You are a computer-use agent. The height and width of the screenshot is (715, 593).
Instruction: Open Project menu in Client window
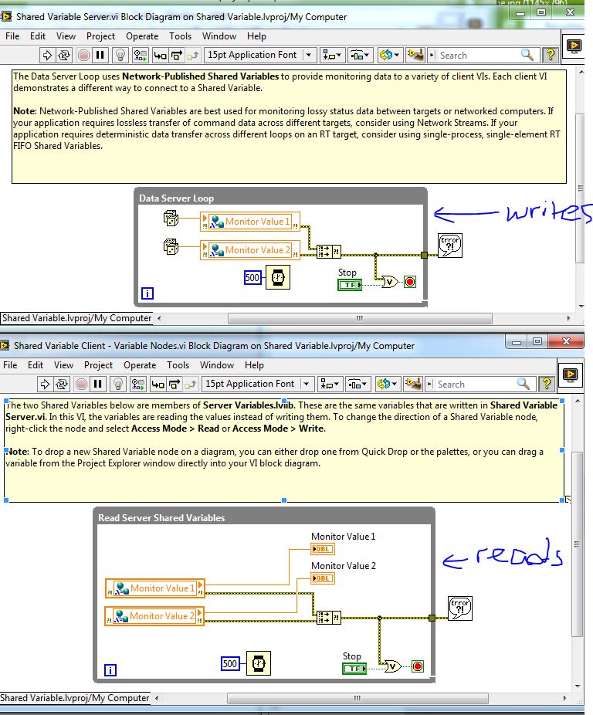(98, 365)
